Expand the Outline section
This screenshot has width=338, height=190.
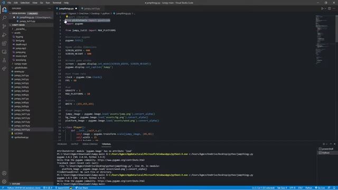(x=10, y=184)
